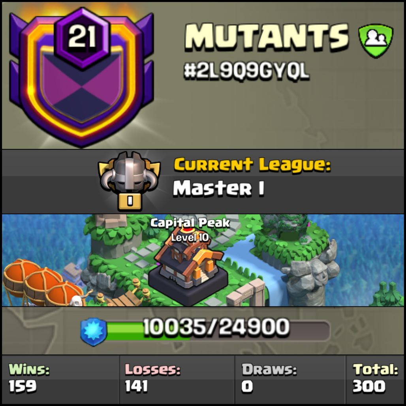Click the Master I league helmet badge
This screenshot has height=406, width=406.
click(129, 181)
